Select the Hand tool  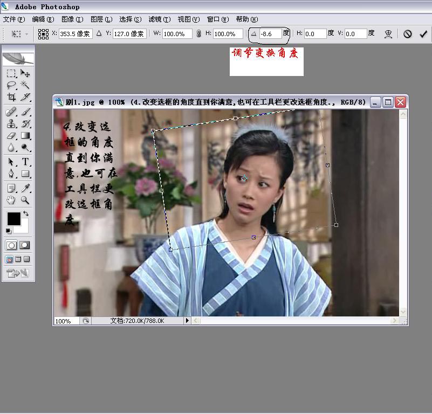point(11,200)
